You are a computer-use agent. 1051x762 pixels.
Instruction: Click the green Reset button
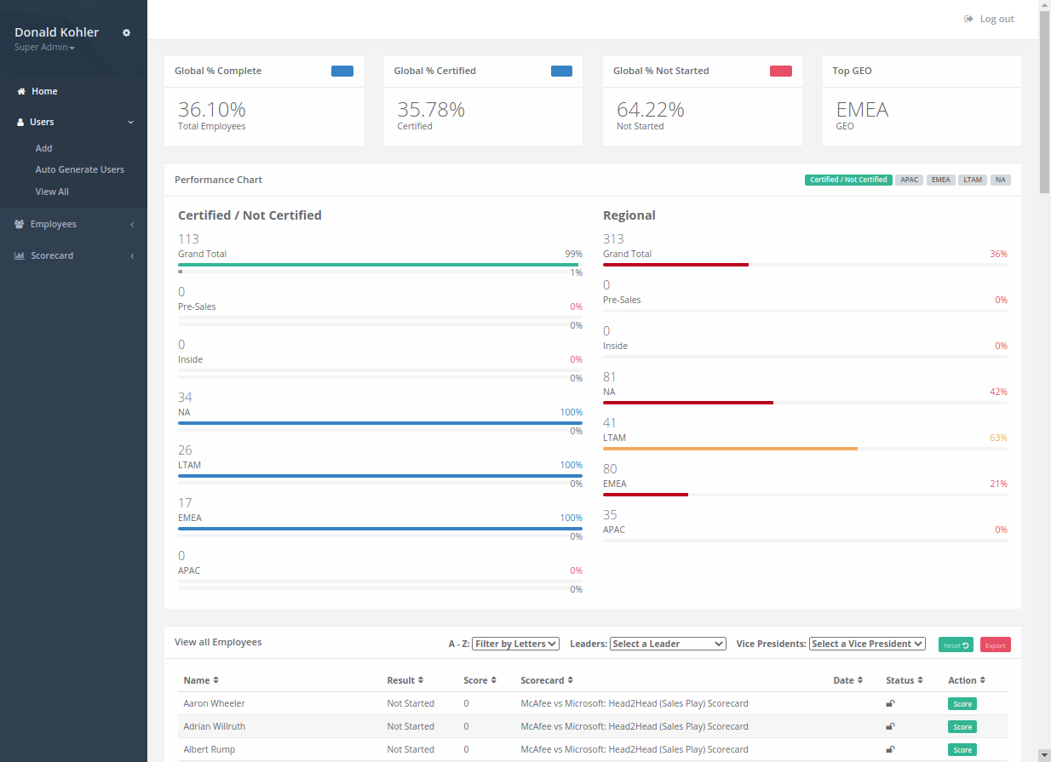956,645
